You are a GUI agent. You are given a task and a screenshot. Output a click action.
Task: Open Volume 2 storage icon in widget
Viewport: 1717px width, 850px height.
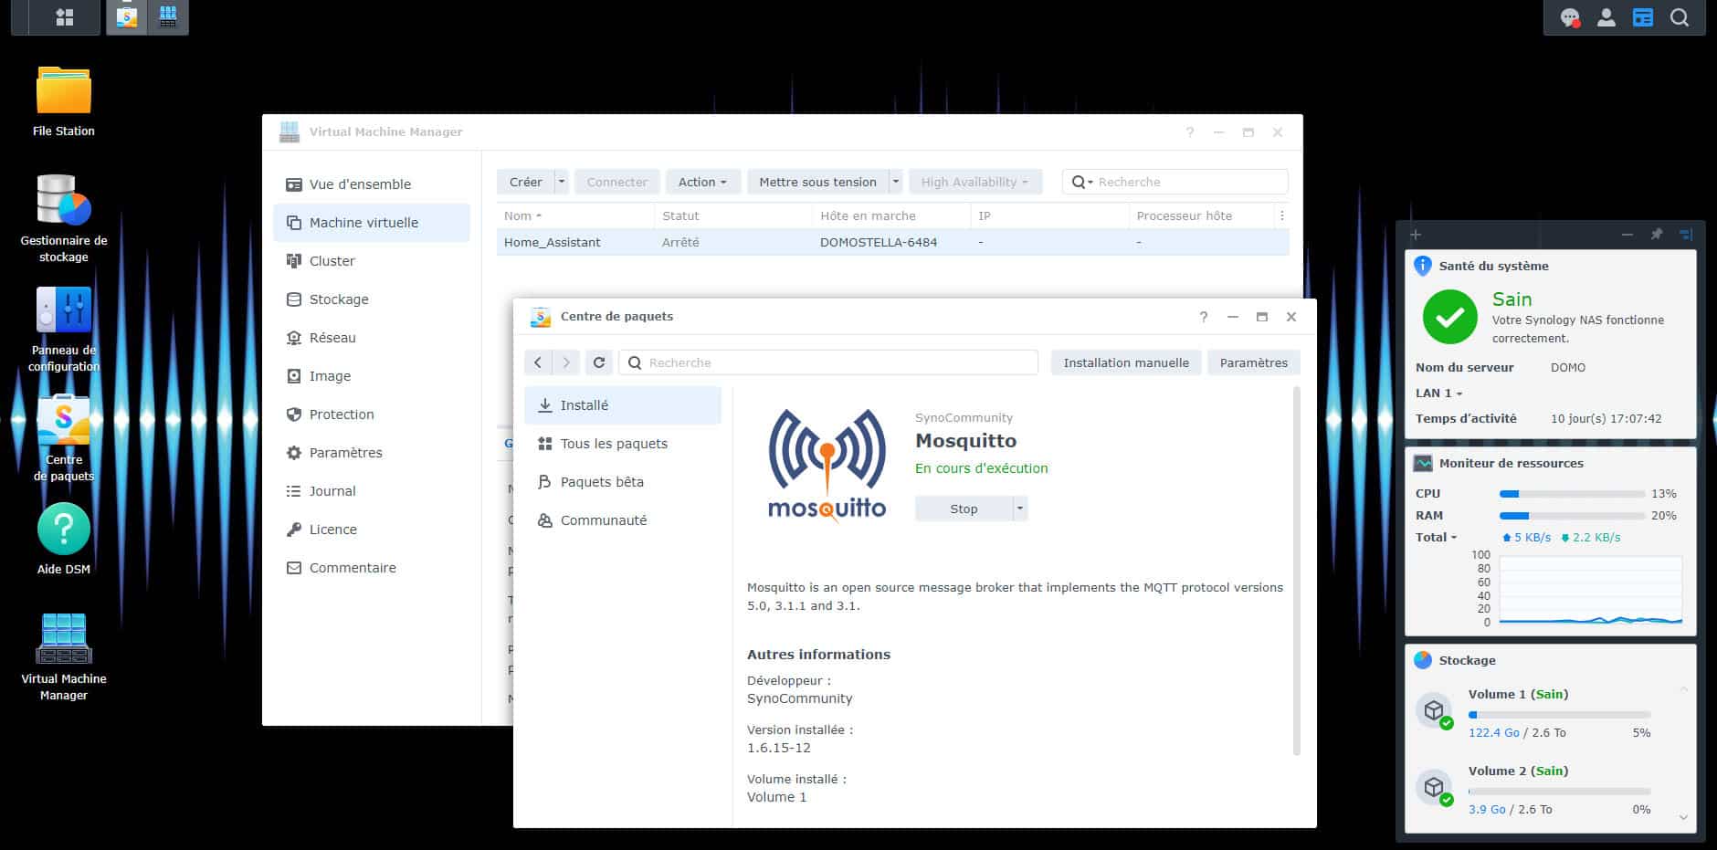[x=1435, y=787]
